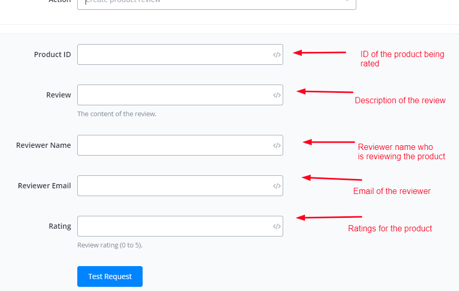Click the red "Email of the reviewer" annotation
Image resolution: width=459 pixels, height=291 pixels.
point(392,191)
